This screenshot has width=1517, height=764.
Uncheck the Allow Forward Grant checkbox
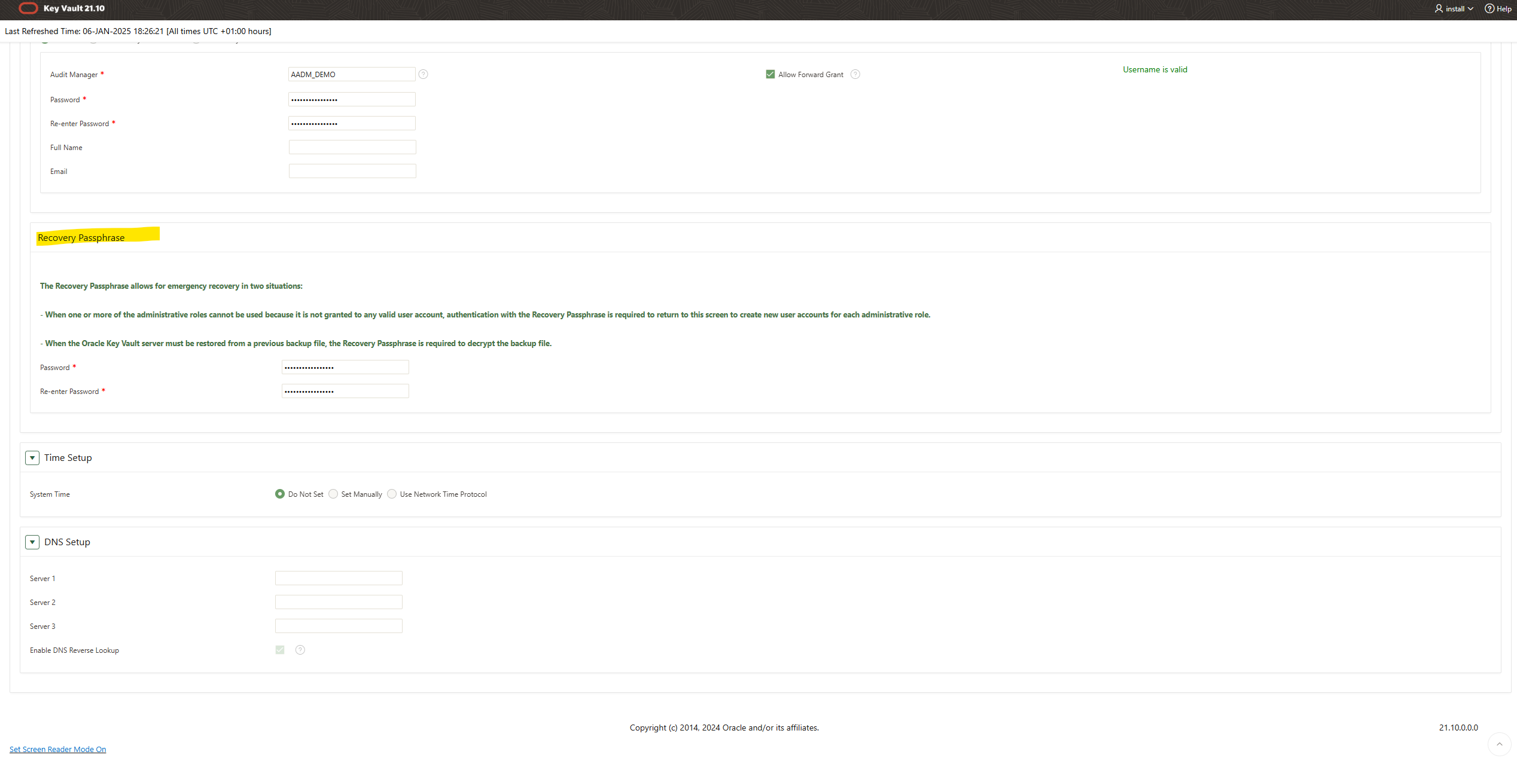[770, 74]
